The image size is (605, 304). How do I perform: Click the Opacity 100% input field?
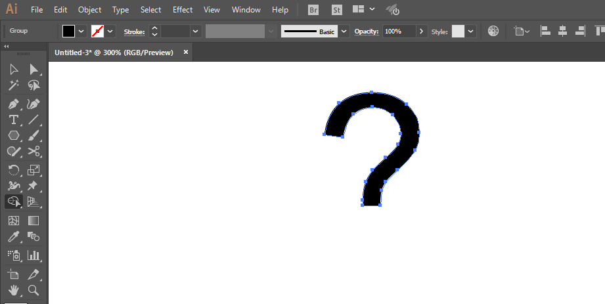tap(399, 32)
